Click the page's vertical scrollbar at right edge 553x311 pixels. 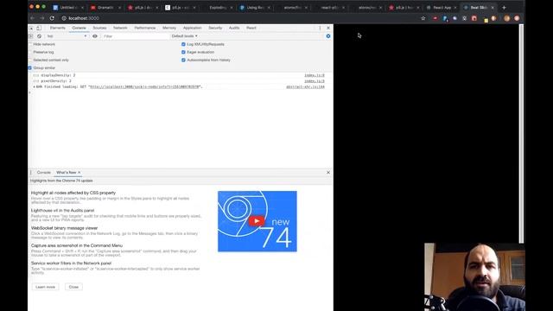pyautogui.click(x=521, y=134)
